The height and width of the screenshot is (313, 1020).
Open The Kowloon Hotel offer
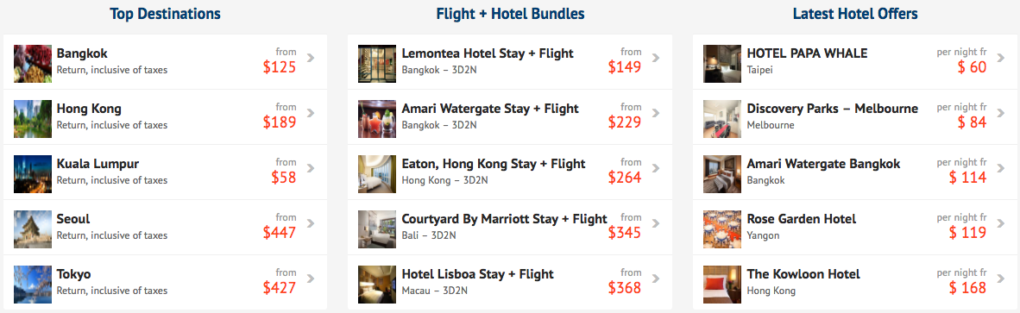(x=803, y=274)
